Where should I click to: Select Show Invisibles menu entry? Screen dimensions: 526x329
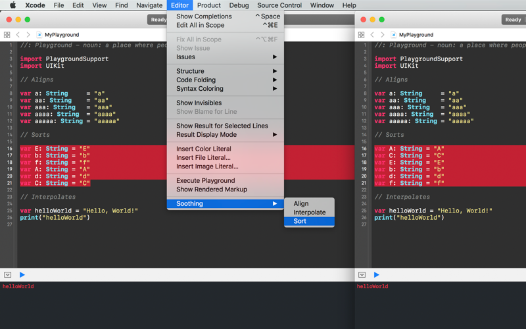(x=226, y=103)
